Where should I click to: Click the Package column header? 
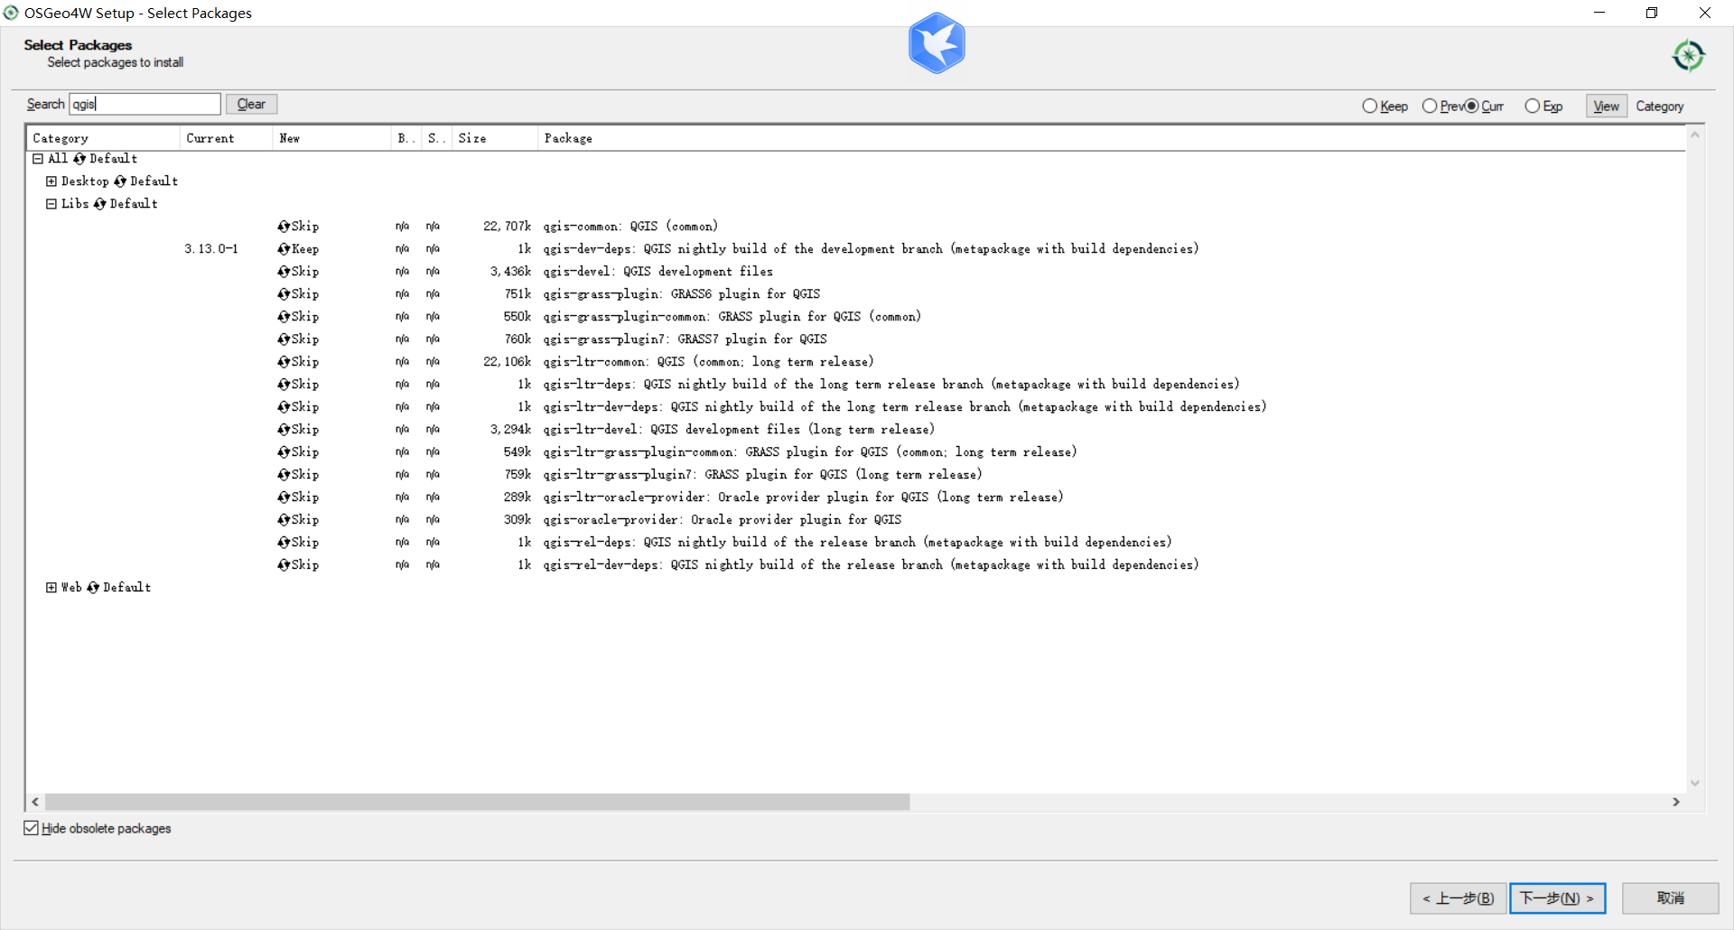(1111, 138)
